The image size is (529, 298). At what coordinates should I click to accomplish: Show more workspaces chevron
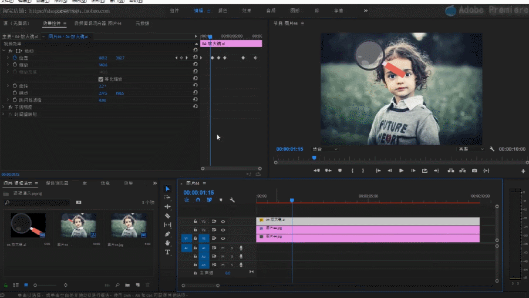coord(366,11)
